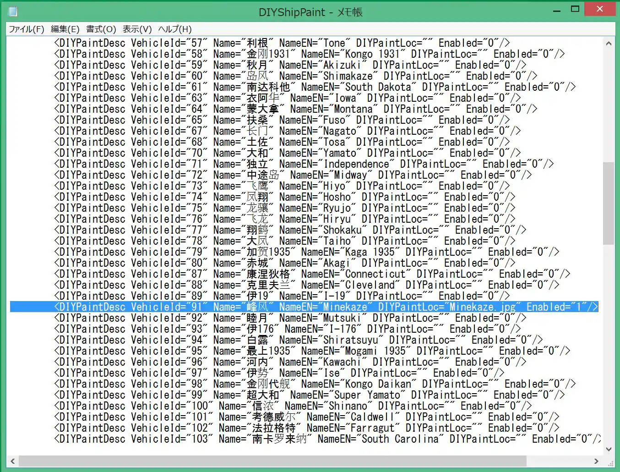The width and height of the screenshot is (620, 472).
Task: Click the vertical scrollbar thumb
Action: point(609,203)
